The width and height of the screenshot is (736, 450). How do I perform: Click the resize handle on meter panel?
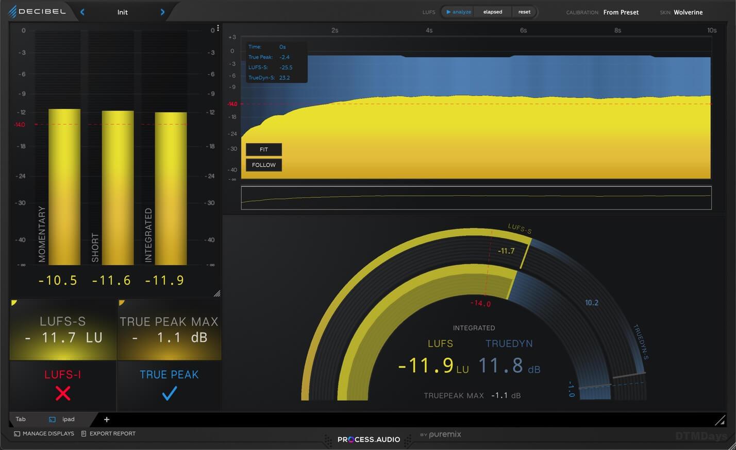pyautogui.click(x=217, y=293)
